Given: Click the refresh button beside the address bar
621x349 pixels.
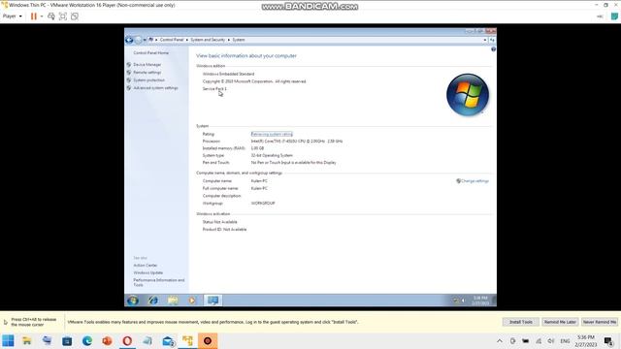Looking at the screenshot, I should click(492, 40).
